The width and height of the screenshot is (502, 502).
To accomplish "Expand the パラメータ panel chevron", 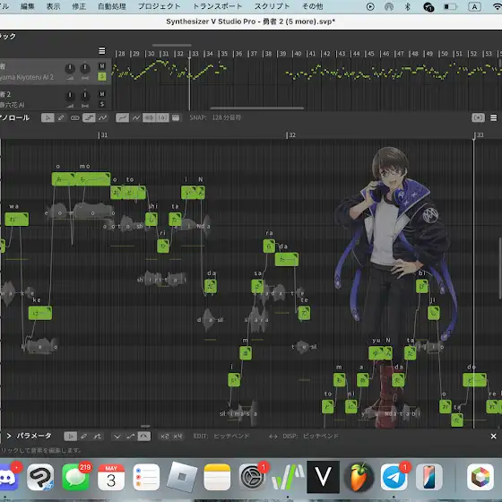I will pos(9,436).
